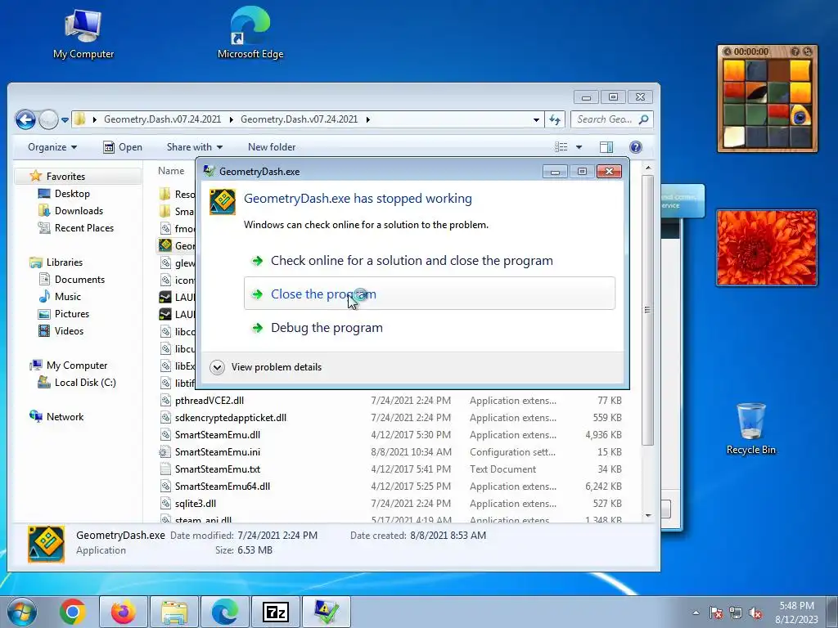Click the Action Center flag tray icon
Viewport: 838px width, 628px height.
coord(715,613)
